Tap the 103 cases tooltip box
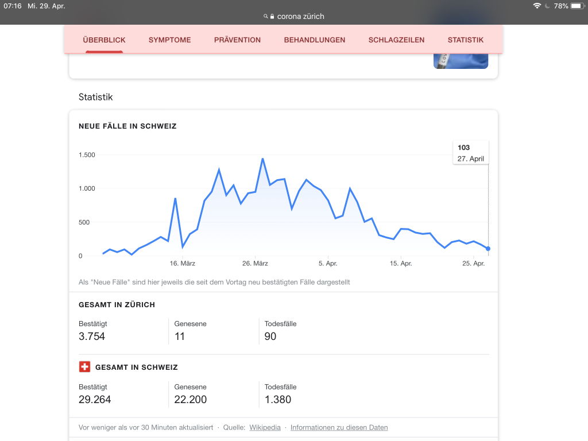Screen dimensions: 588x441 (x=471, y=153)
